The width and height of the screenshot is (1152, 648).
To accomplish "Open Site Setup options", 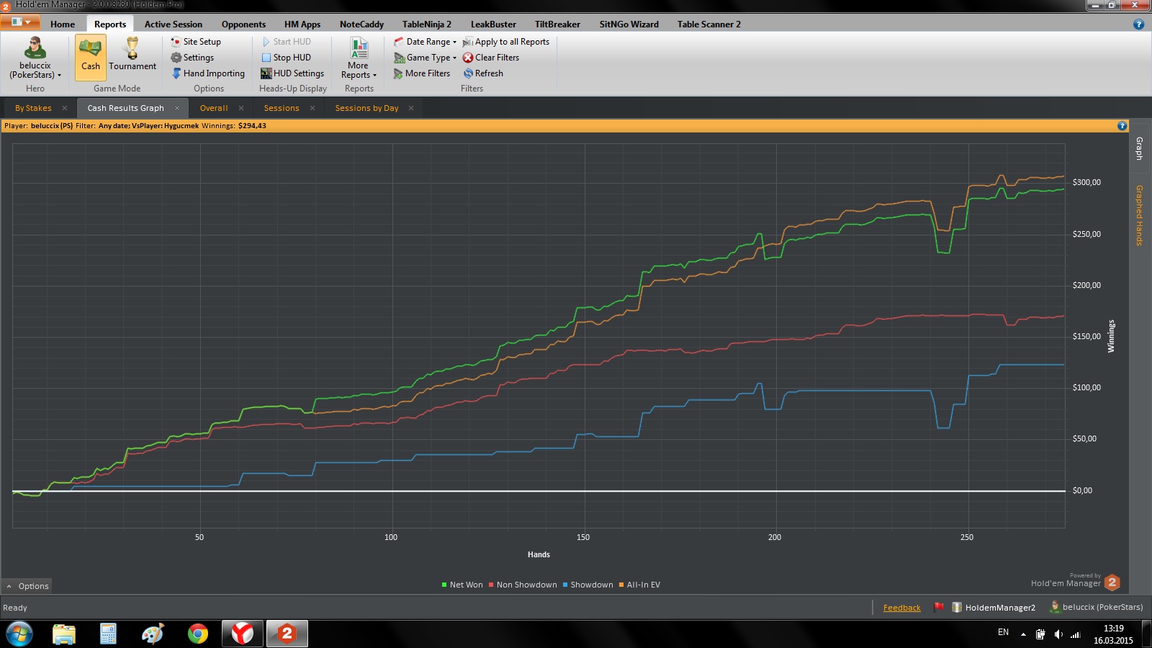I will [x=196, y=42].
